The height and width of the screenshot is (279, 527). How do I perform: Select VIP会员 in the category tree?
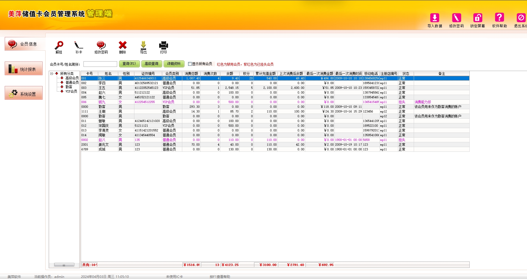71,91
